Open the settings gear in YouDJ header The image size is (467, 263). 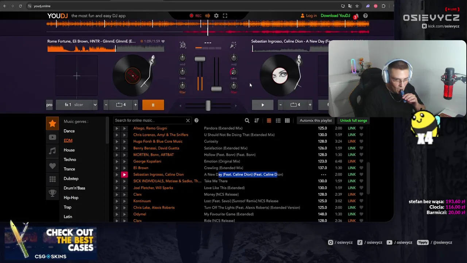tap(216, 16)
